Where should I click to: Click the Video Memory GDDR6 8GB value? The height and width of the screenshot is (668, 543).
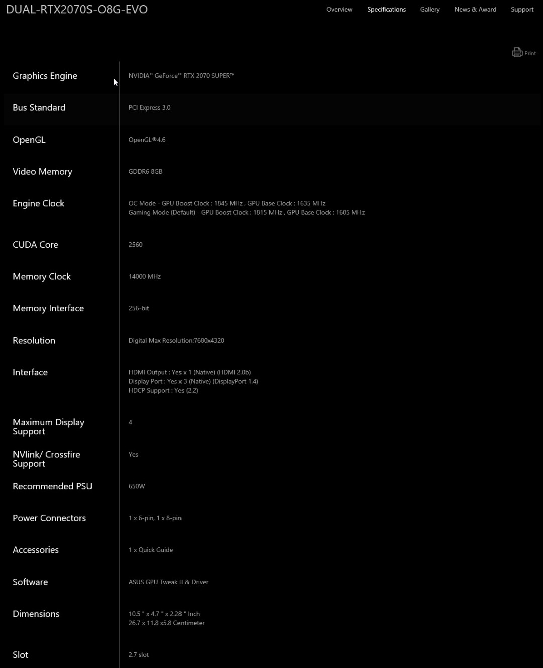145,172
